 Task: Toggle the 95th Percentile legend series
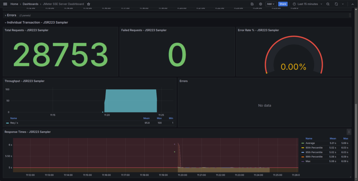314,152
